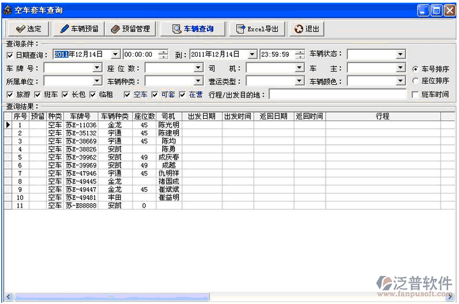
Task: Toggle the 日期查询 checkbox
Action: point(10,55)
